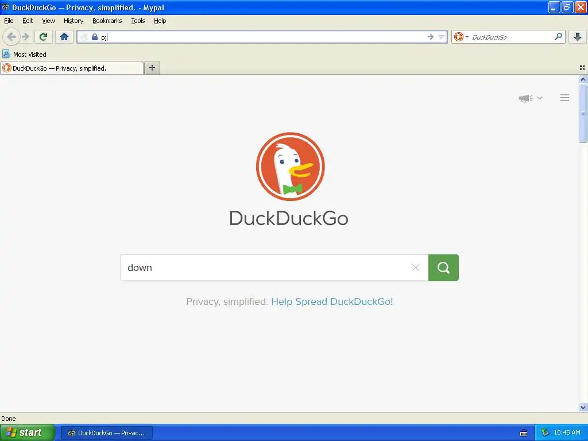
Task: Open the Tools menu
Action: click(x=138, y=21)
